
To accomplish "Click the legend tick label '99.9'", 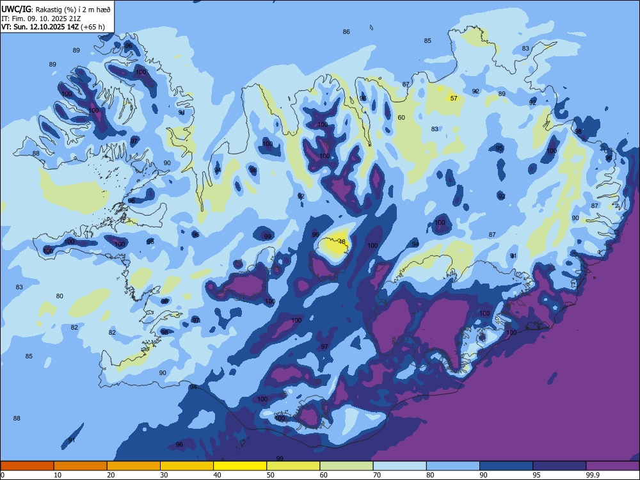I will coord(592,475).
